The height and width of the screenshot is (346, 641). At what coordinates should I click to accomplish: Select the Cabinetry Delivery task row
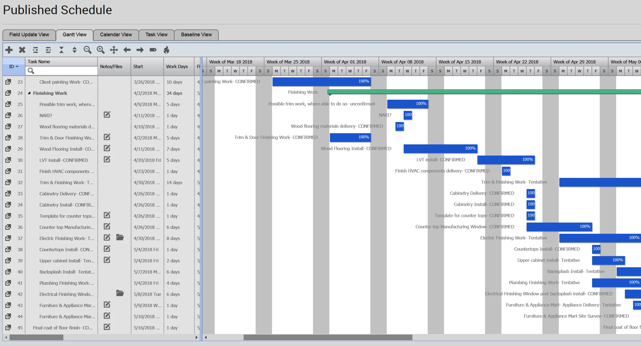click(x=101, y=194)
